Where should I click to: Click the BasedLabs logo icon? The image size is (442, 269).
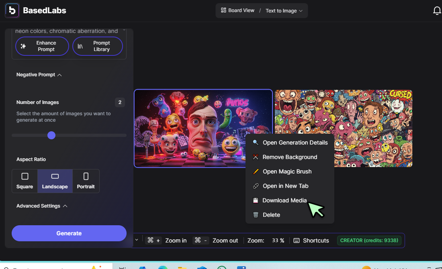12,10
